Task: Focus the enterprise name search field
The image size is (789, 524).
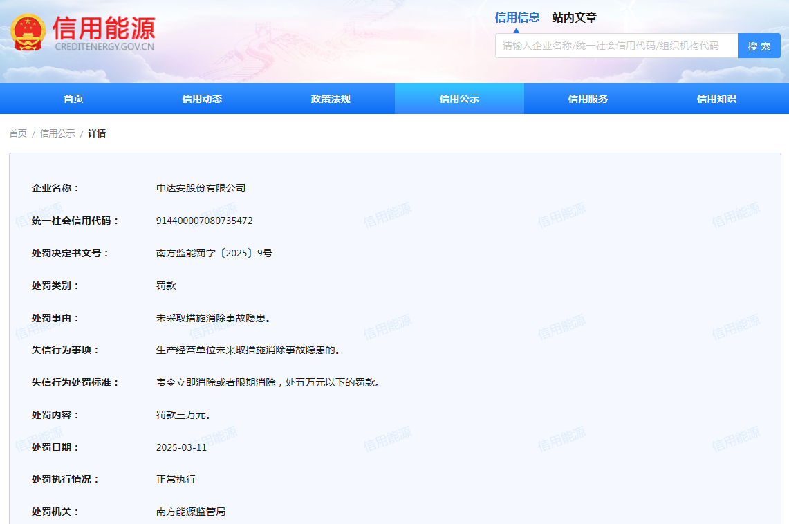Action: point(615,46)
